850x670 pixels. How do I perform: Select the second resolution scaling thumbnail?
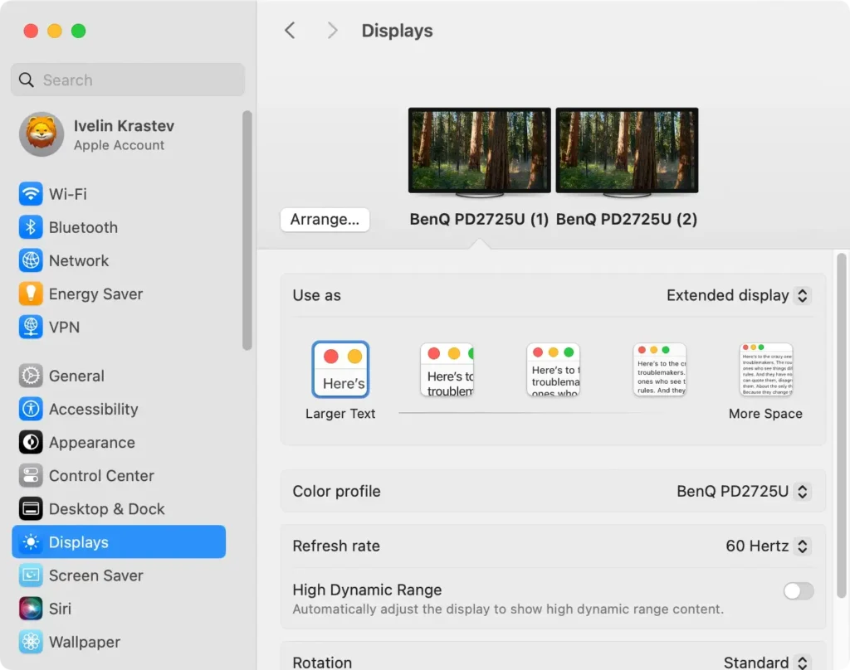point(447,369)
